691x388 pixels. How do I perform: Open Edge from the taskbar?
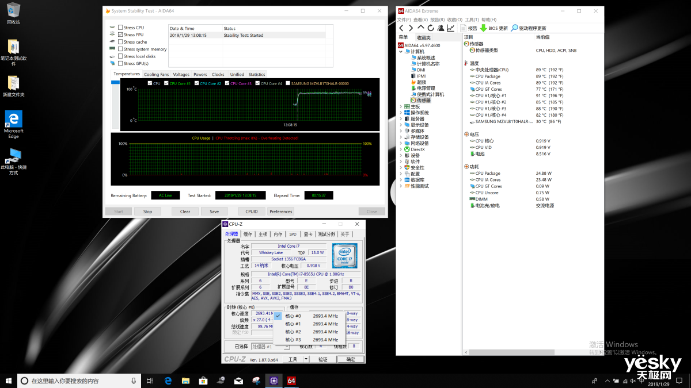168,381
